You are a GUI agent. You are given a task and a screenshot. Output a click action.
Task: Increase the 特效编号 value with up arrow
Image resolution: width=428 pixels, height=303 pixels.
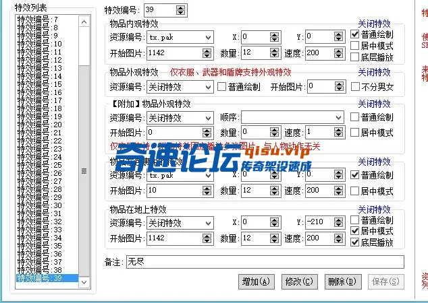(180, 7)
